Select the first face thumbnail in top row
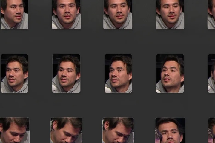Image resolution: width=215 pixels, height=143 pixels. (x=14, y=15)
